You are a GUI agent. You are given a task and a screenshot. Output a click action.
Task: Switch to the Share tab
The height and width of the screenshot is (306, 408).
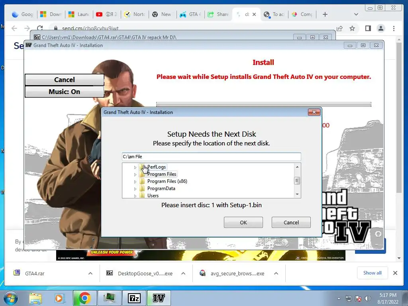218,14
